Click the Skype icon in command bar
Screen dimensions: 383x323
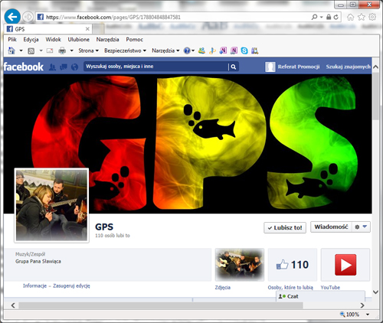[x=244, y=51]
